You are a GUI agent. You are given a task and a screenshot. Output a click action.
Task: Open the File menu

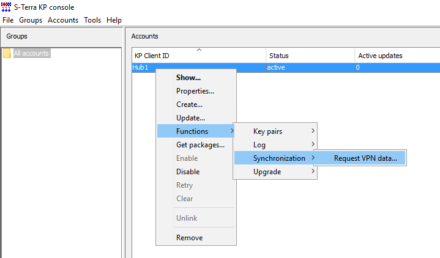8,20
